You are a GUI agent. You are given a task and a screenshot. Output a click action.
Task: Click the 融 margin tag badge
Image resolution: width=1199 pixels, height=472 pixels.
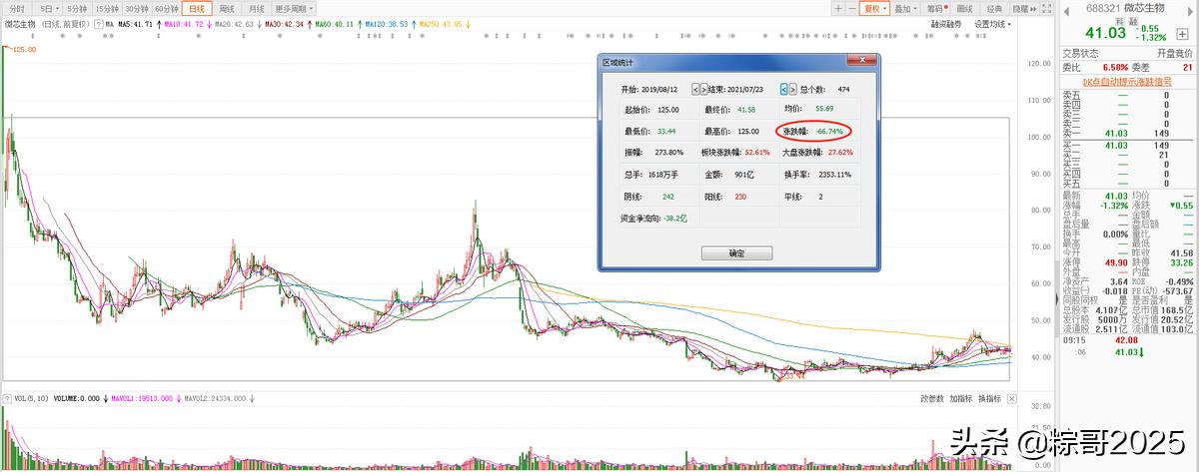(1135, 23)
